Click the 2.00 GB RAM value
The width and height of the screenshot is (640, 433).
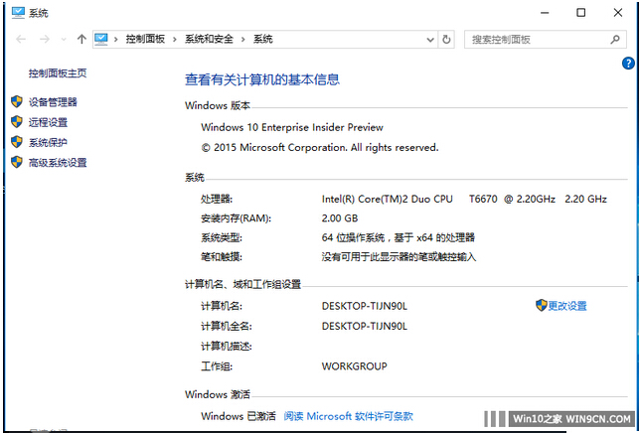click(340, 218)
